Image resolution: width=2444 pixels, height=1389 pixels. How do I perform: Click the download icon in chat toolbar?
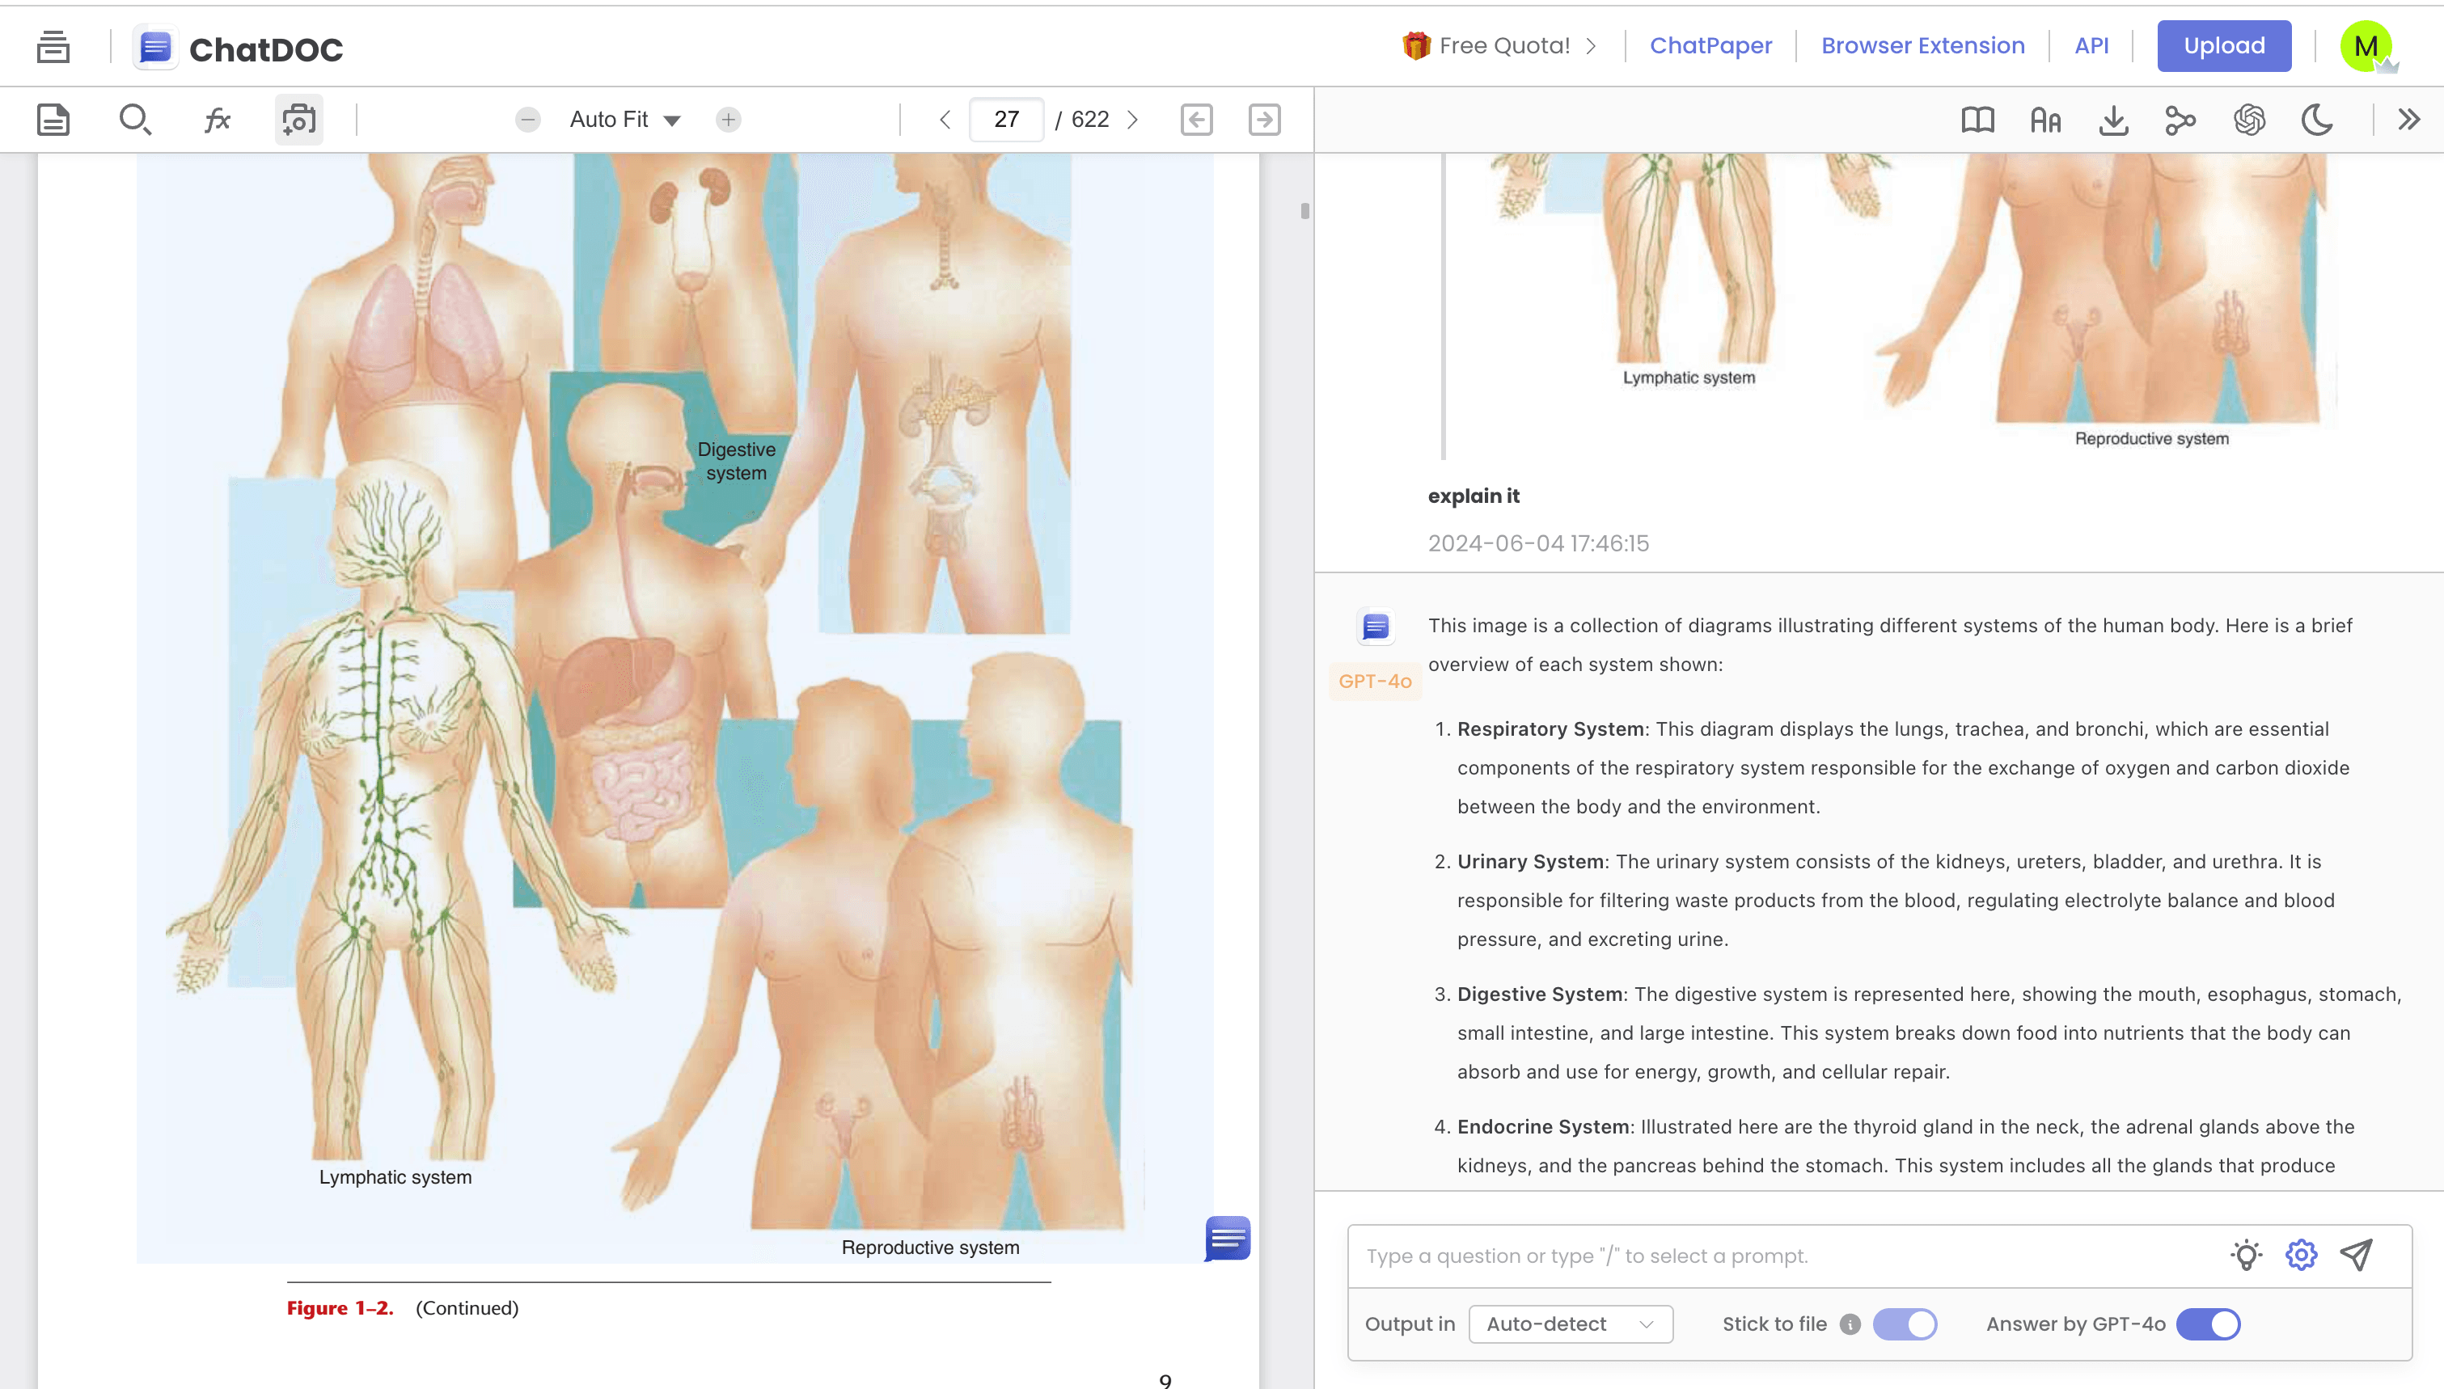[2113, 119]
